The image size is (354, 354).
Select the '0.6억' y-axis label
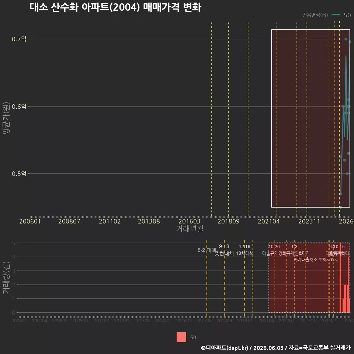[x=19, y=106]
